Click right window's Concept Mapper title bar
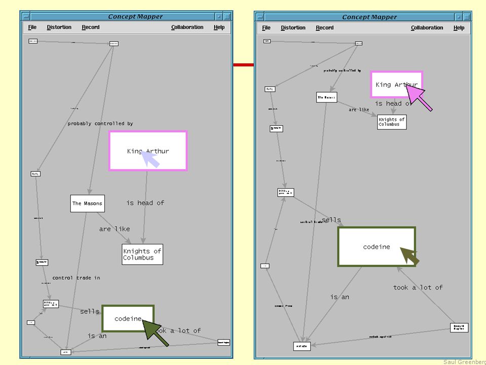 pyautogui.click(x=359, y=17)
